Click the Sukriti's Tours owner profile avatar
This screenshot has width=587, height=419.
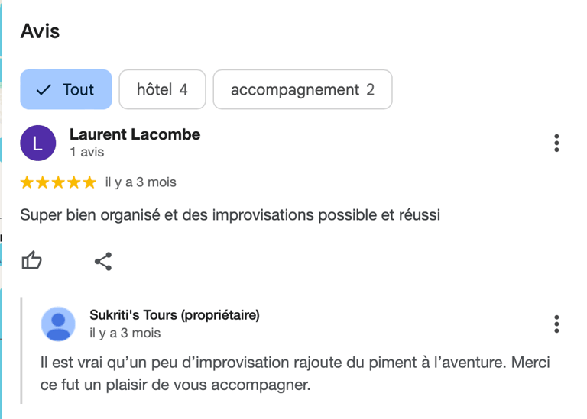click(58, 324)
